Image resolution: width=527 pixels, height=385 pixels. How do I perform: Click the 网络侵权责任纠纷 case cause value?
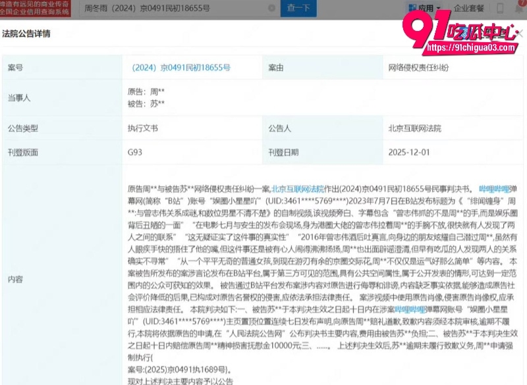(x=418, y=68)
